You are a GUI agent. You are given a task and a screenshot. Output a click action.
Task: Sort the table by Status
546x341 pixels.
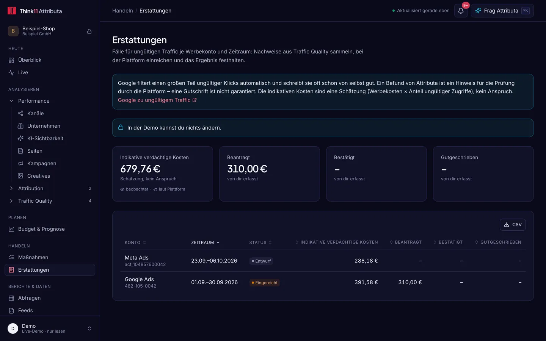tap(260, 242)
